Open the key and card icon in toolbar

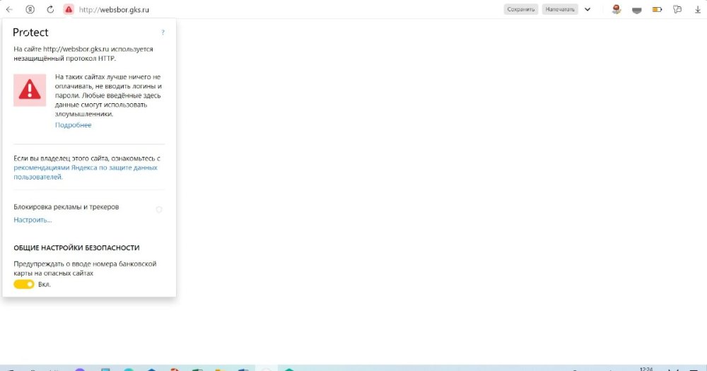coord(677,9)
